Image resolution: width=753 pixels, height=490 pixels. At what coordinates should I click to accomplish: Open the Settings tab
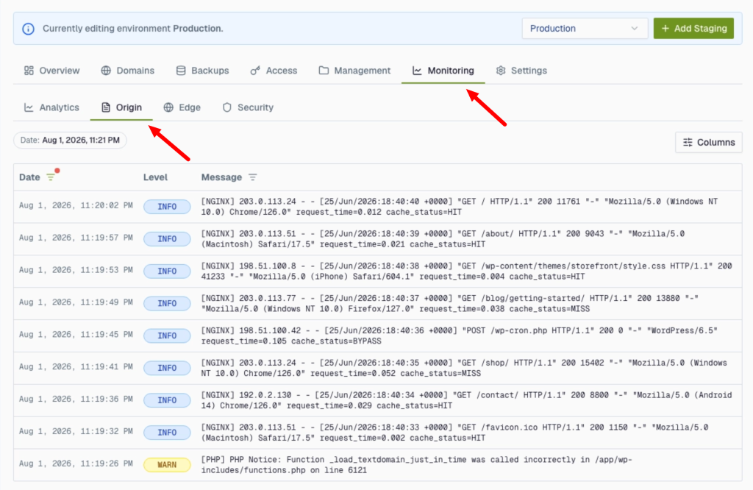(x=521, y=71)
